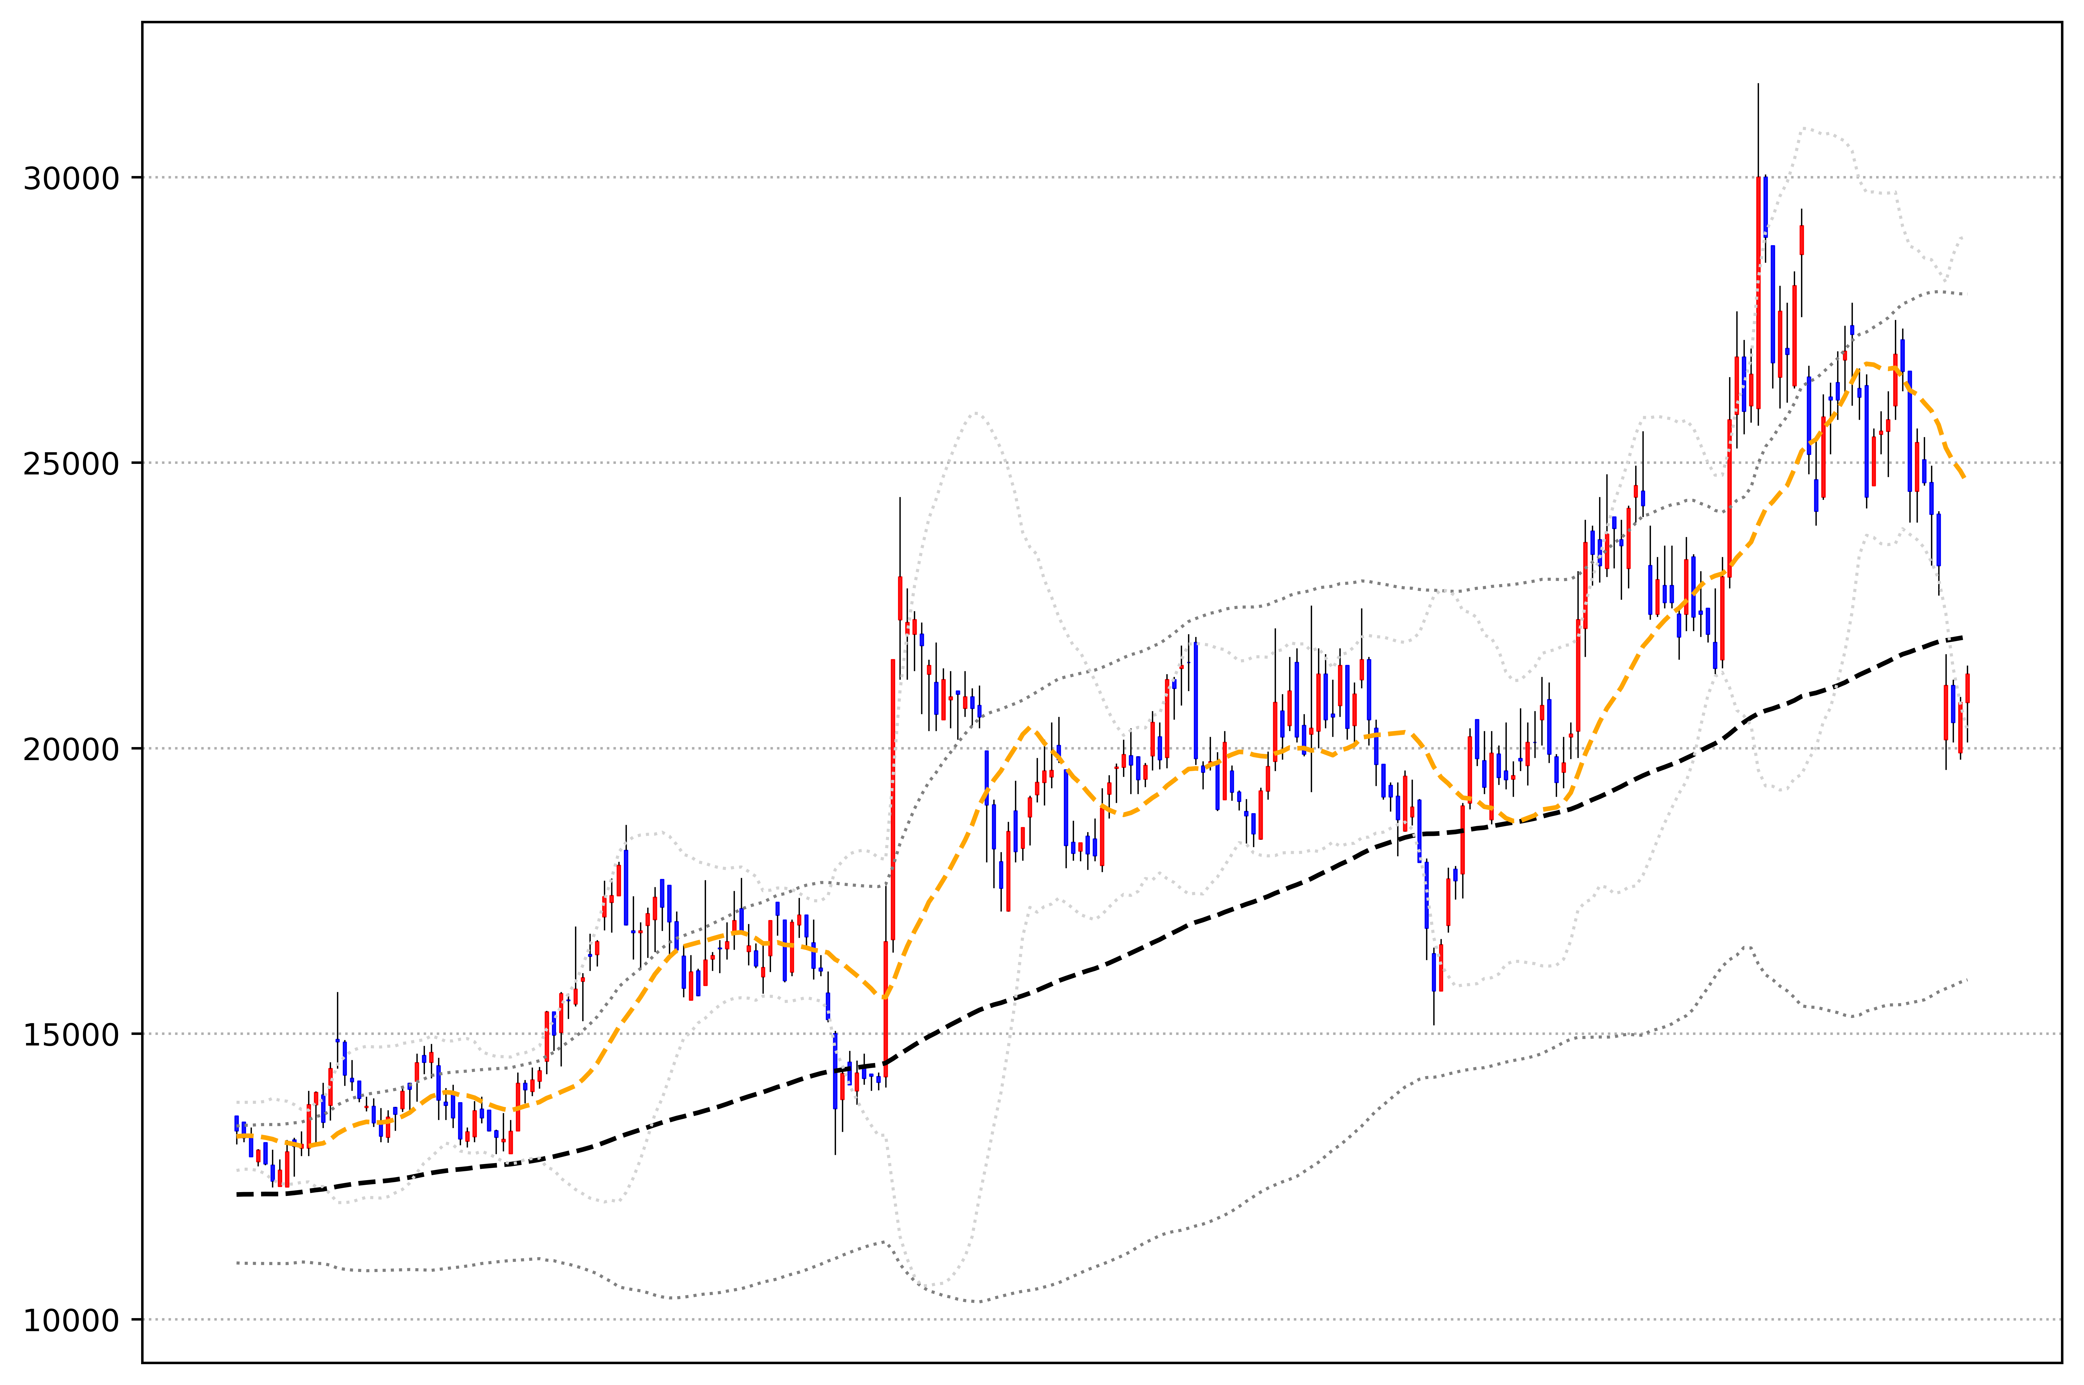Click the 15000 y-axis label
Screen dimensions: 2084x1385
[x=71, y=1034]
